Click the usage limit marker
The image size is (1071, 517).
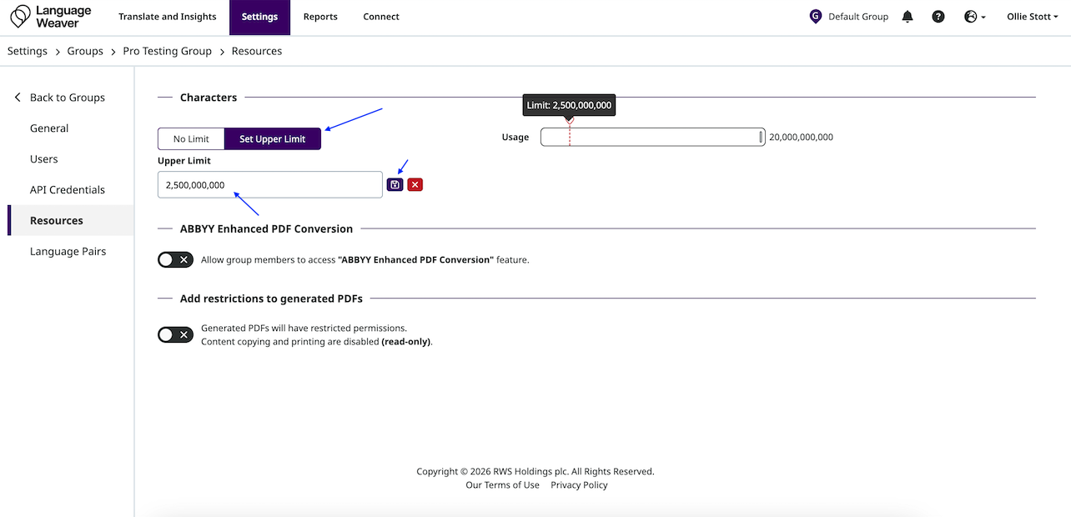pyautogui.click(x=570, y=121)
